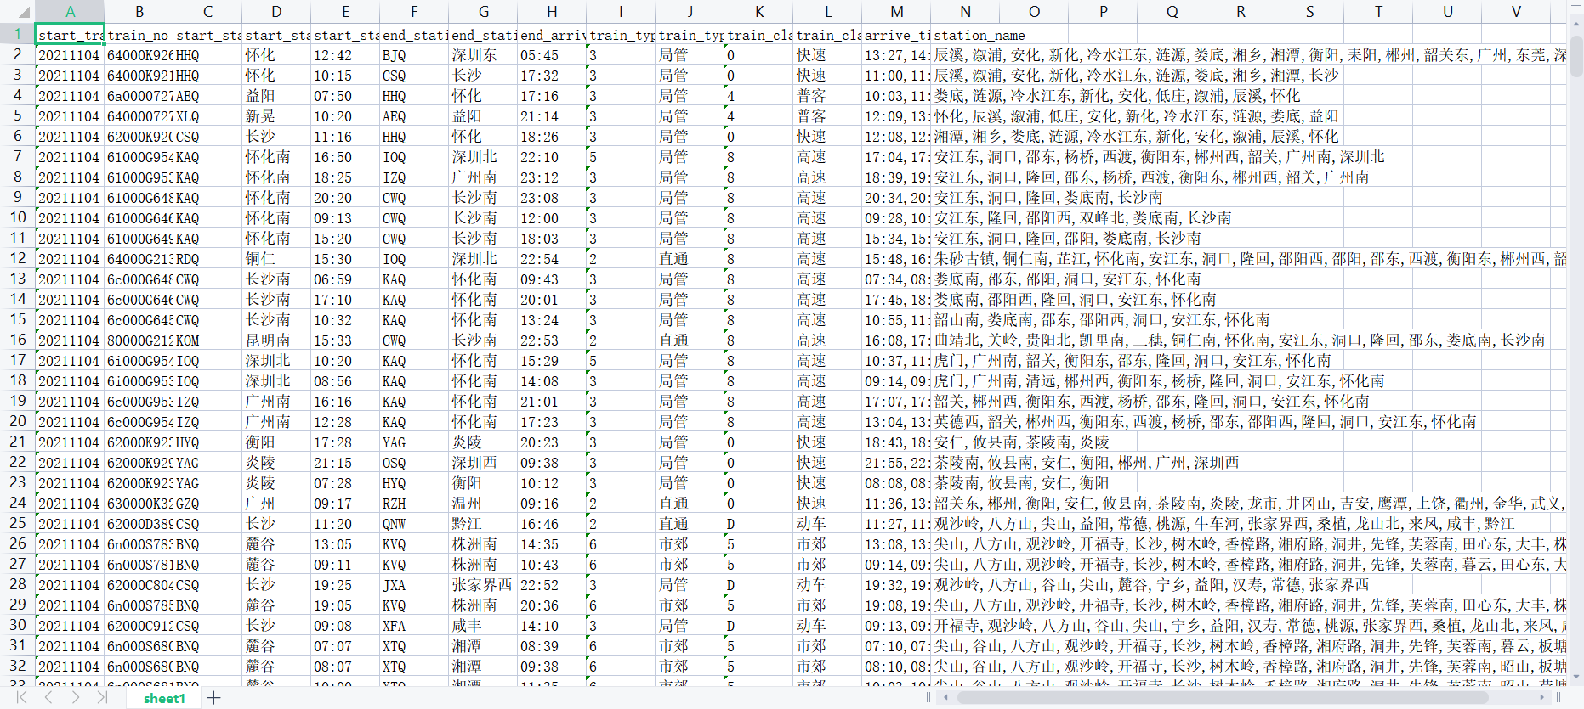Select cell '昆明南' in row 16
1584x709 pixels.
pos(276,340)
